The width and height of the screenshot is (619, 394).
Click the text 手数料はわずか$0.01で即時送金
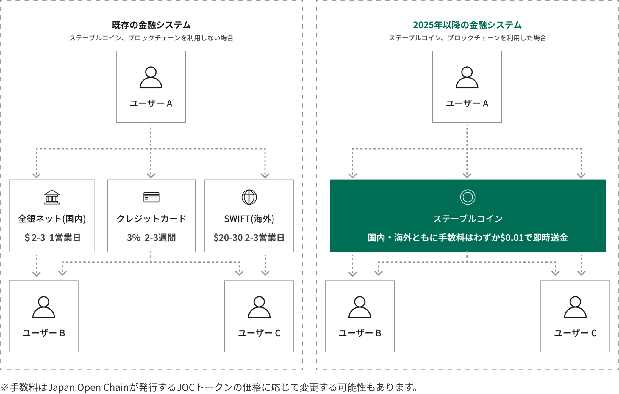[x=503, y=238]
